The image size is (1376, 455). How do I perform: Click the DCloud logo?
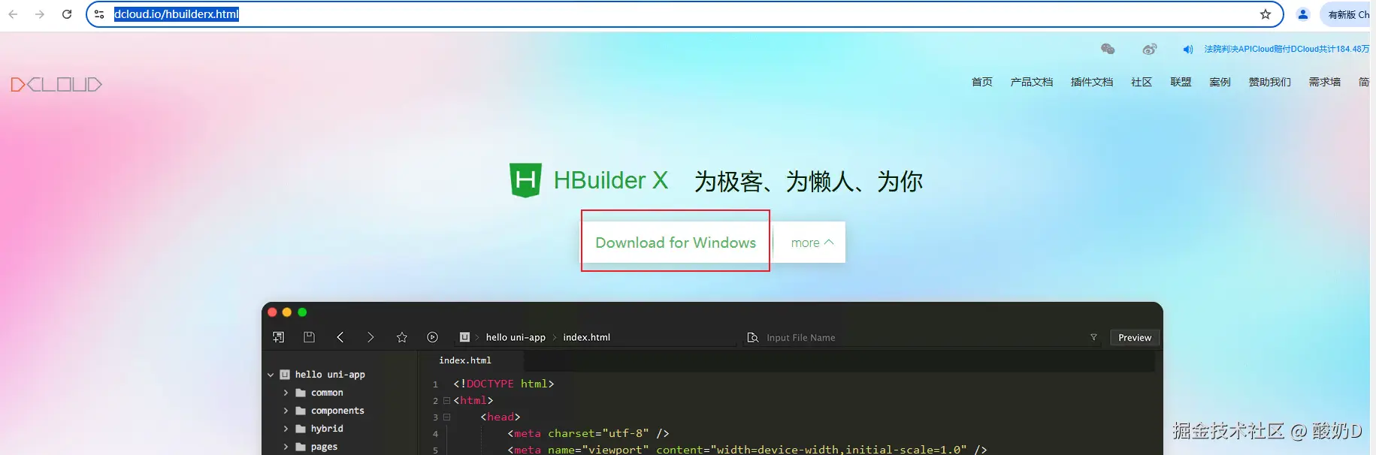[x=56, y=84]
